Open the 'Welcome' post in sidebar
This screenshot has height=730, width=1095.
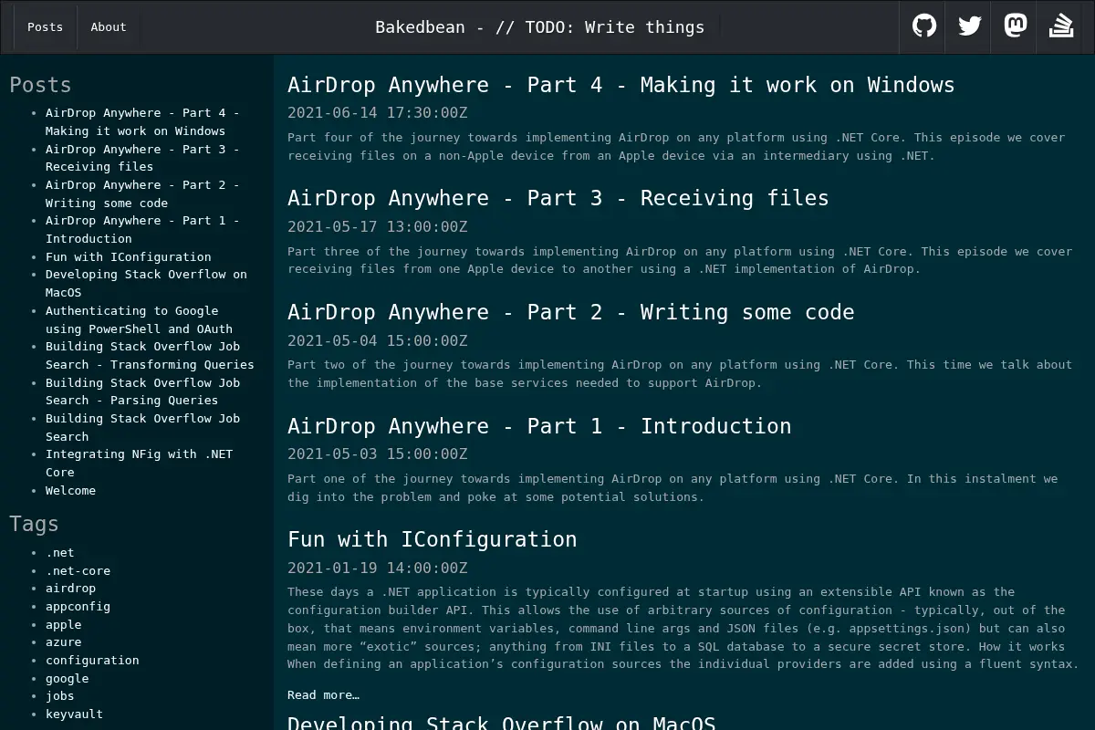(x=70, y=490)
